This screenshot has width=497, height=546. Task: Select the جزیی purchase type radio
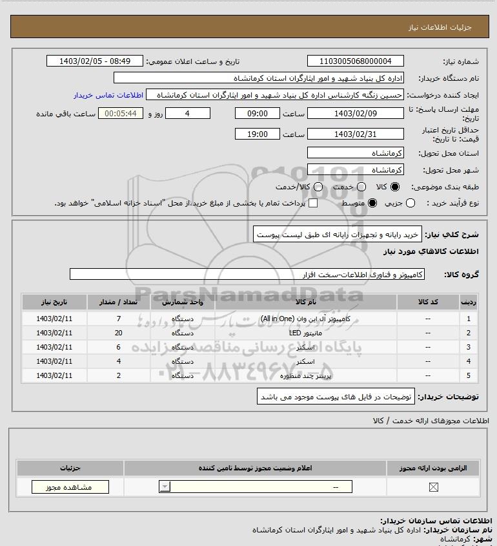(x=411, y=203)
